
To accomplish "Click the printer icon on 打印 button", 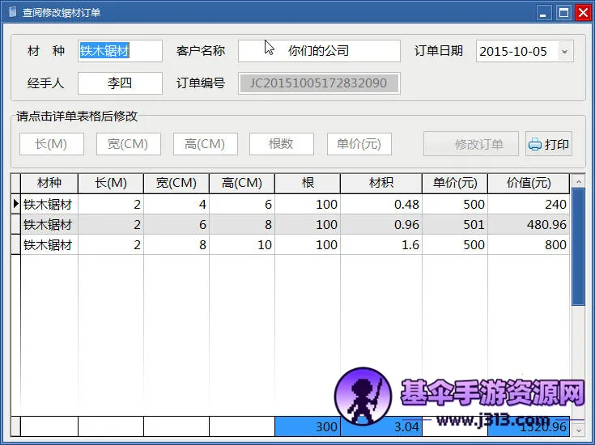I will click(x=535, y=145).
